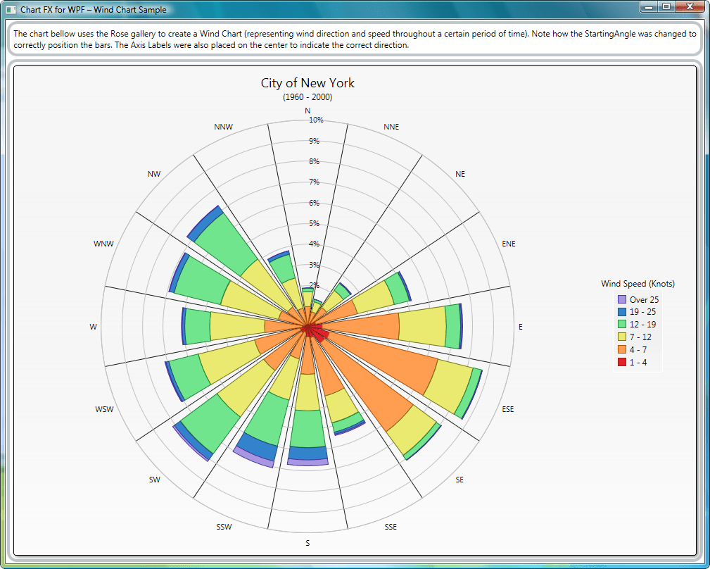Click the 10% radial axis label
Screen dimensions: 710x569
coord(315,120)
